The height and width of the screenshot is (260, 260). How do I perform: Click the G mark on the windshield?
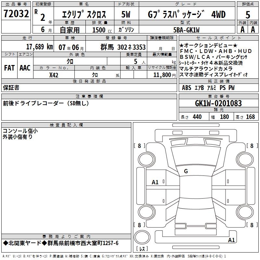pyautogui.click(x=186, y=171)
